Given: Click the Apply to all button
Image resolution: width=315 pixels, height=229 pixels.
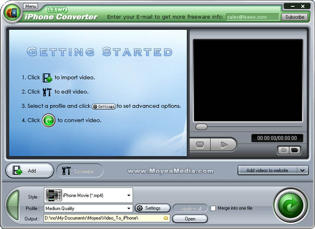Looking at the screenshot, I should tap(190, 208).
